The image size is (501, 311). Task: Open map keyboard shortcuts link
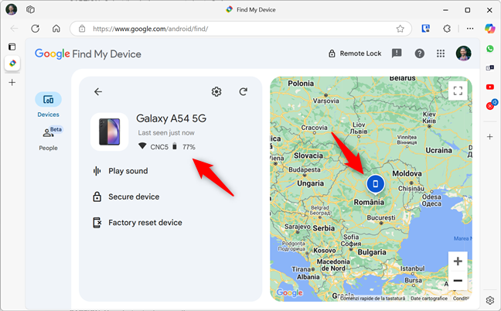click(x=373, y=298)
